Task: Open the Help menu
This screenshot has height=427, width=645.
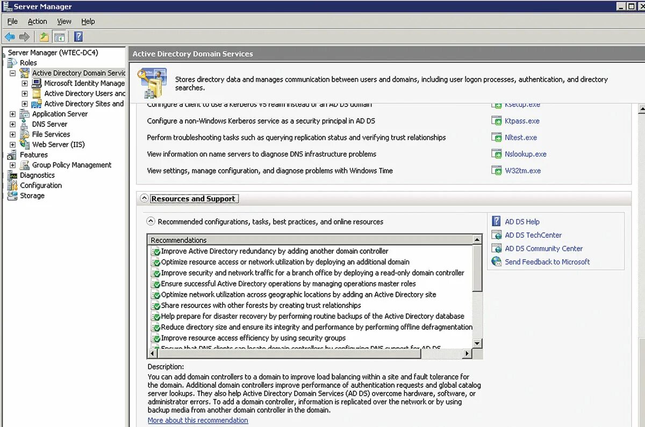Action: tap(88, 22)
